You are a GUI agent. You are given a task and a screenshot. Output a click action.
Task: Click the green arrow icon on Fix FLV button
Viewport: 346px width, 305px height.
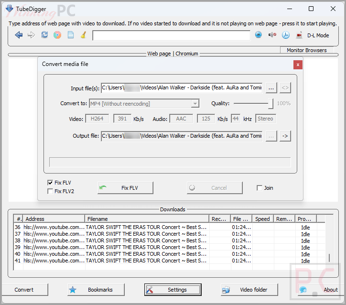tap(103, 188)
